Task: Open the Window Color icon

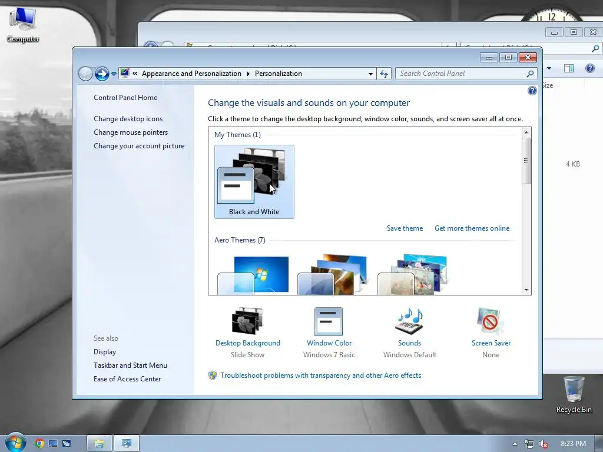Action: (x=329, y=321)
